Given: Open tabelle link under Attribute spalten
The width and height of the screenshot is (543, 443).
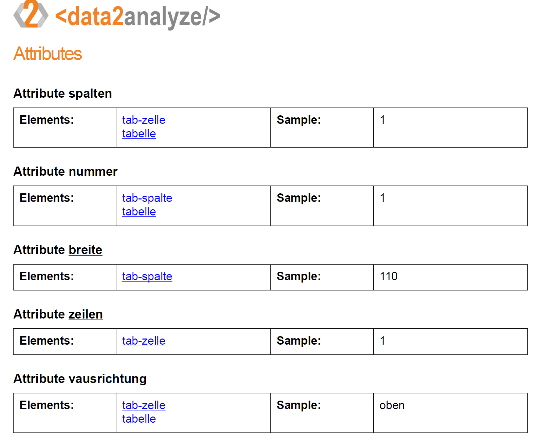Looking at the screenshot, I should (x=139, y=134).
